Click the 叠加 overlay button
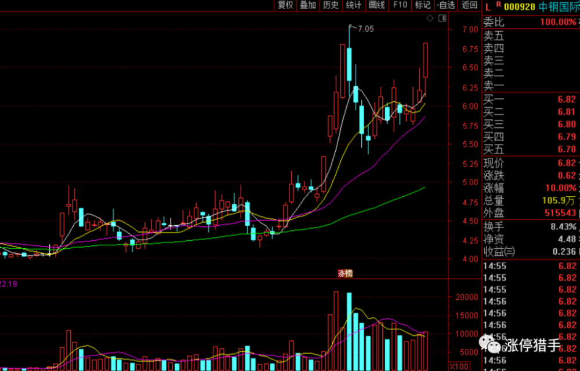This screenshot has width=580, height=371. pyautogui.click(x=308, y=5)
